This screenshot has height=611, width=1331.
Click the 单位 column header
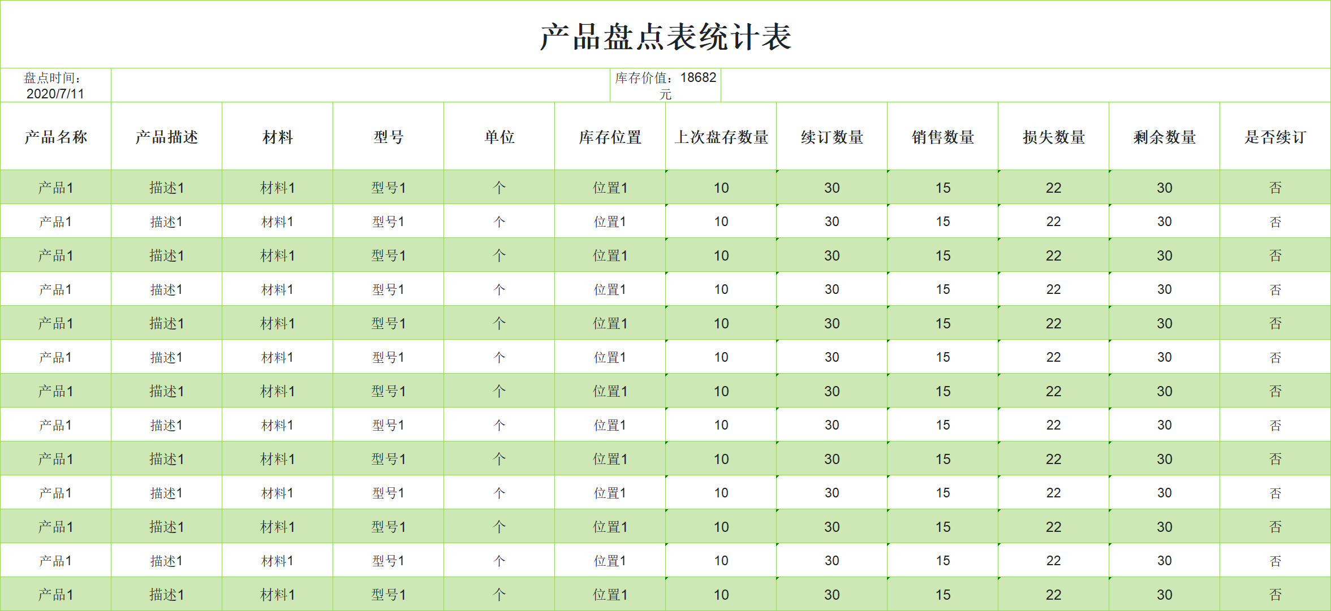pyautogui.click(x=499, y=137)
